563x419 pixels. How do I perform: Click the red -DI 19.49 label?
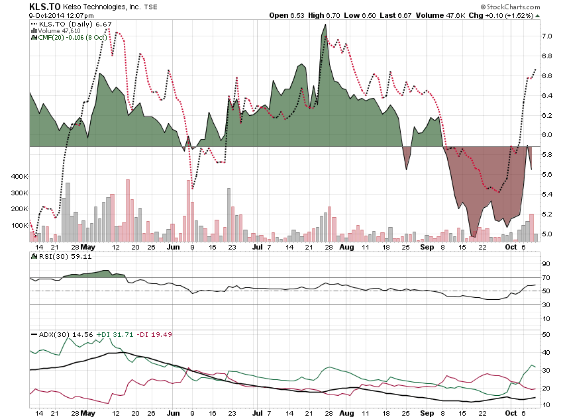point(154,334)
